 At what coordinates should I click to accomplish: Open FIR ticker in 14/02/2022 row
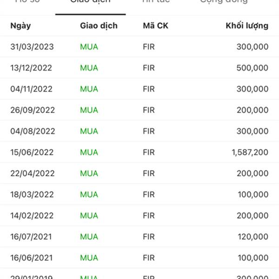(149, 216)
